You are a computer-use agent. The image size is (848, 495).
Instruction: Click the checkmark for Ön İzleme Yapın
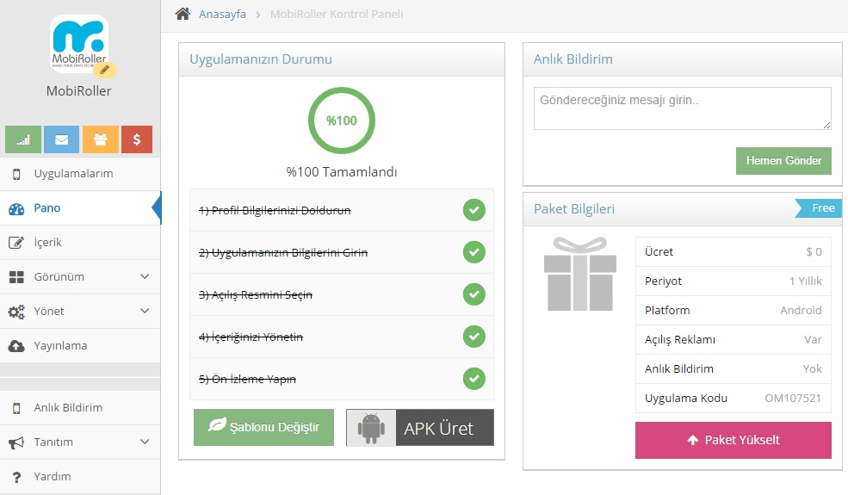click(474, 379)
